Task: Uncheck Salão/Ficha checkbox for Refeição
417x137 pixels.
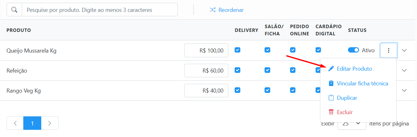Action: (x=267, y=70)
